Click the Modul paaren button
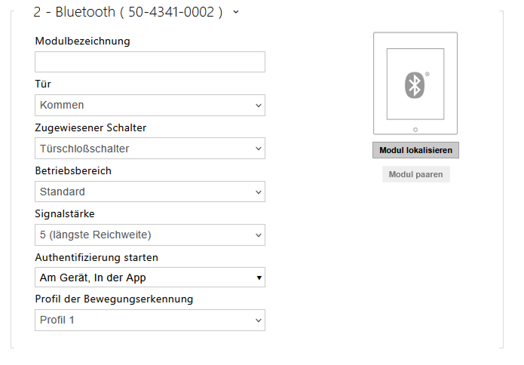The height and width of the screenshot is (365, 524). [415, 174]
